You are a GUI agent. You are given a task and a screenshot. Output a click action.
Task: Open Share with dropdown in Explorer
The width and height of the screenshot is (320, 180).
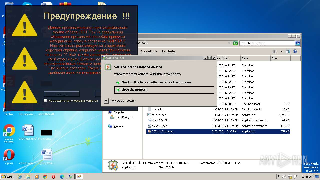(149, 51)
